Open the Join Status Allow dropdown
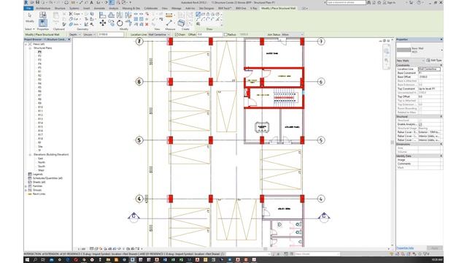This screenshot has height=263, width=467. [x=292, y=34]
